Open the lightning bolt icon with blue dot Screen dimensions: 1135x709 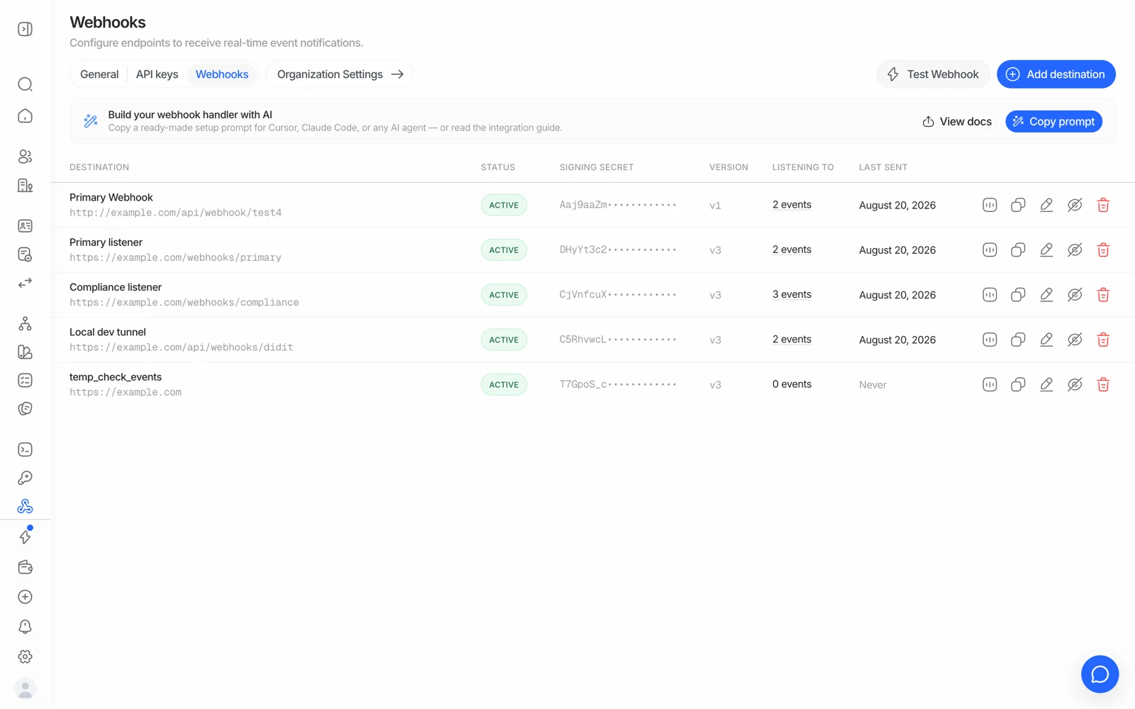coord(25,536)
